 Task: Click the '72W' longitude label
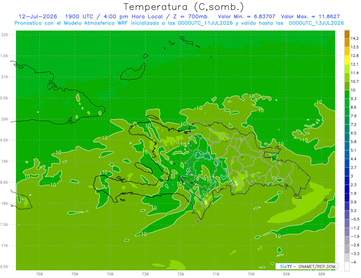180,274
